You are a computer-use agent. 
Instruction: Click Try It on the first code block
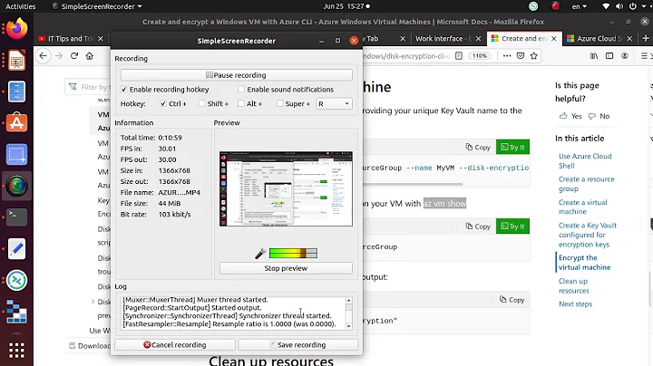(512, 147)
